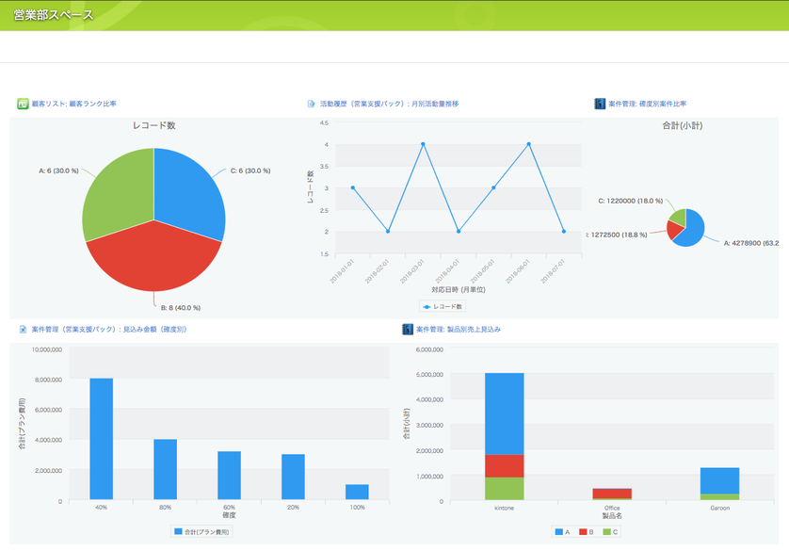Viewport: 789px width, 551px height.
Task: Click the 活動履歴 app icon beside the line chart title
Action: click(312, 104)
